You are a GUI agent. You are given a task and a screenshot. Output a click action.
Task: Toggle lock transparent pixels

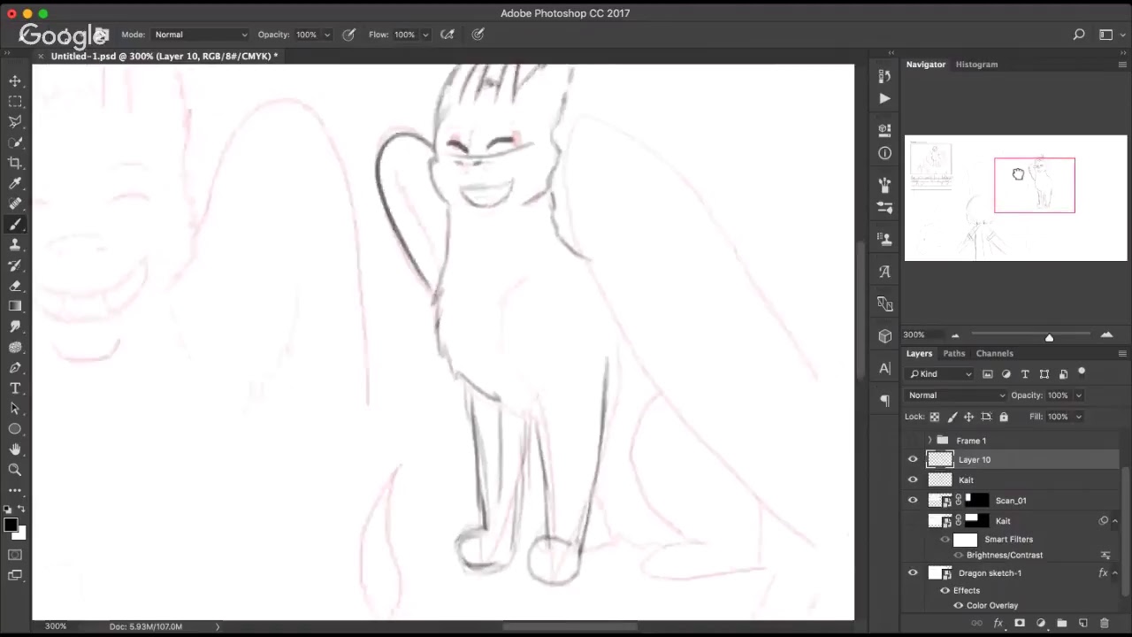point(934,417)
